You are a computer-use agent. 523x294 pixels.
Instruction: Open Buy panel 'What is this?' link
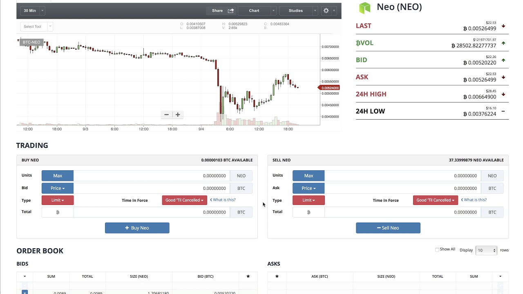[223, 200]
